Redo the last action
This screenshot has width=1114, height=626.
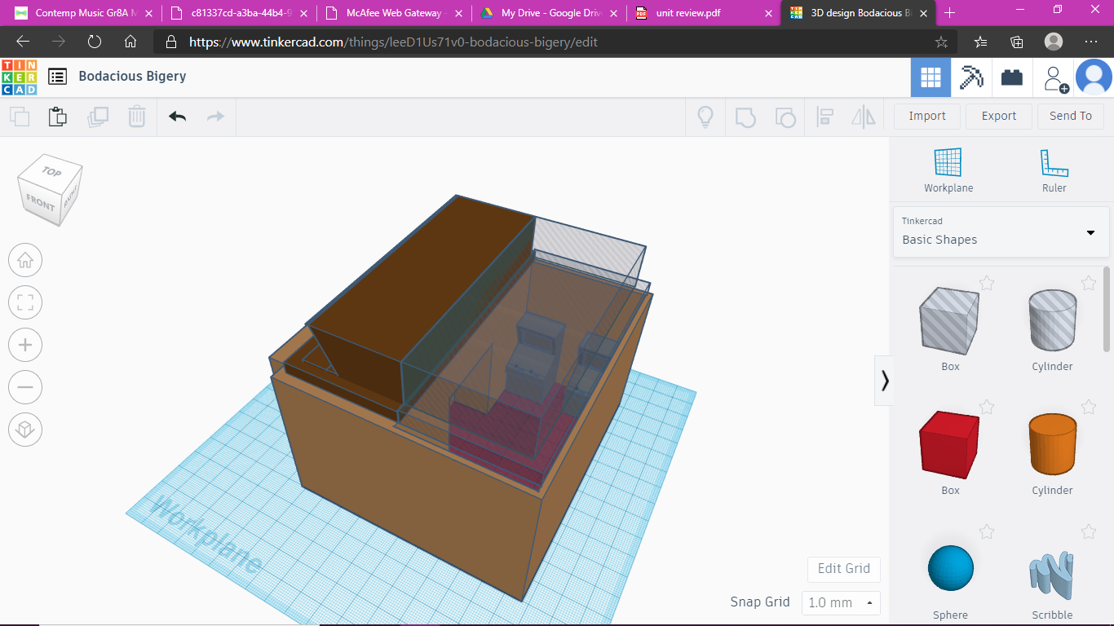pos(215,117)
